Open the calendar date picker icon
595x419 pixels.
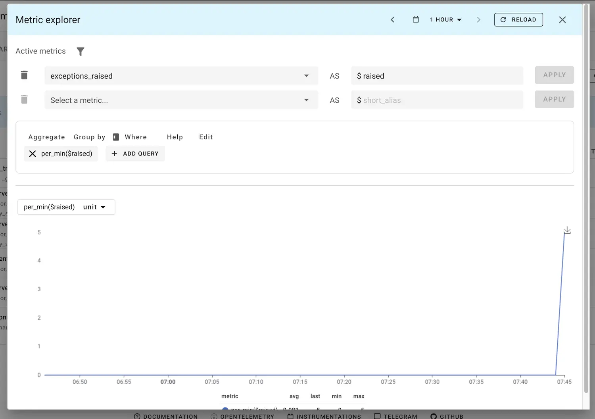(416, 20)
